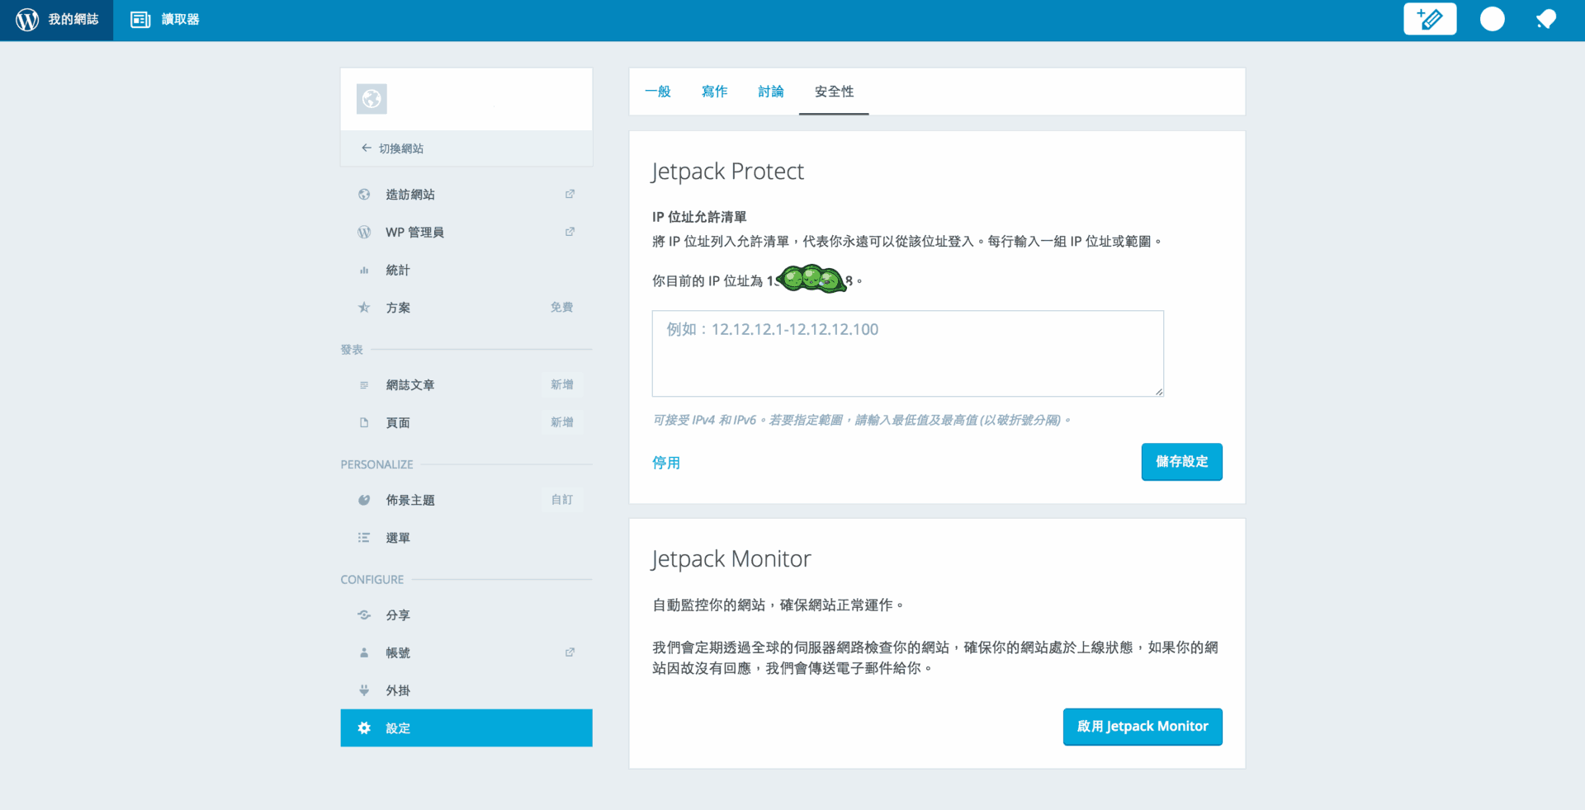Switch to the 一般 tab
This screenshot has height=810, width=1585.
658,92
